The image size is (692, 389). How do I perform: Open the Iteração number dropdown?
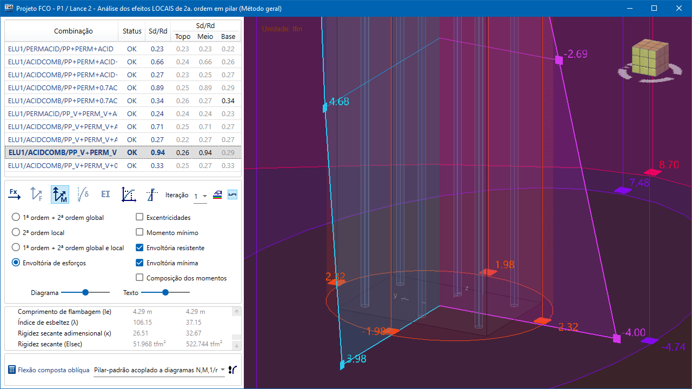coord(201,196)
